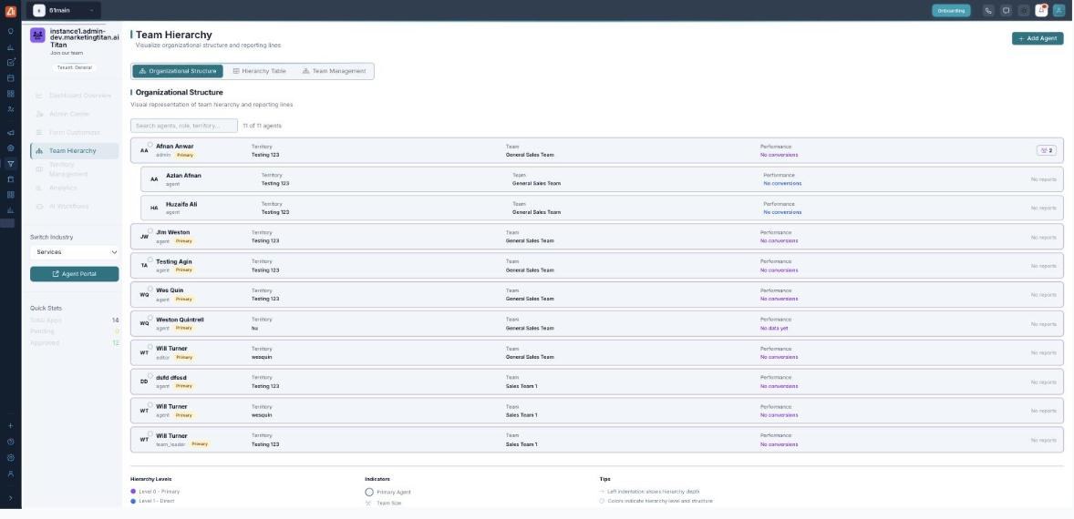The image size is (1074, 519).
Task: Click the Huzaifa Ali name text
Action: click(181, 205)
